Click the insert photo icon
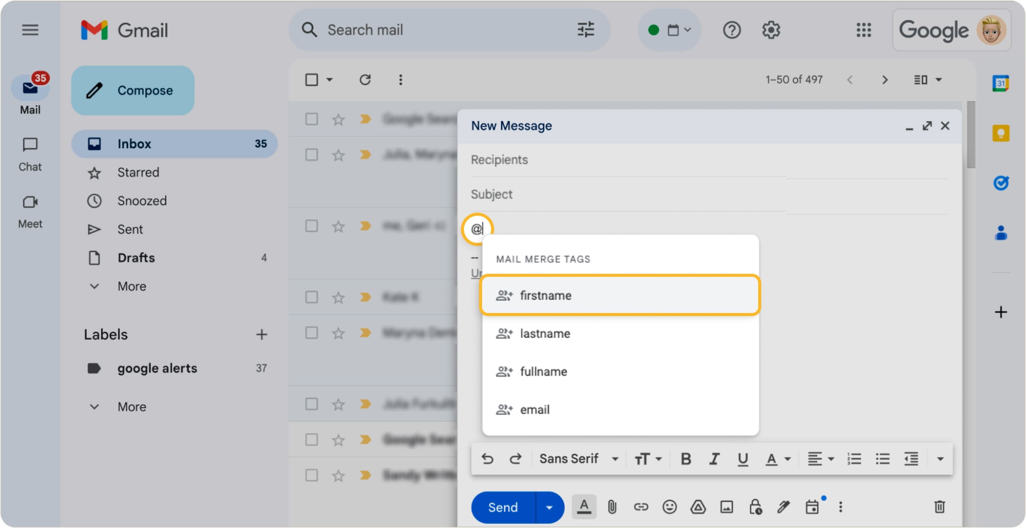Screen dimensions: 1026x528 tap(726, 507)
